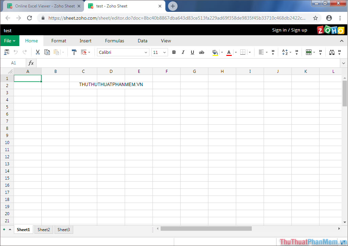Add a new sheet plus icon

tap(4, 229)
